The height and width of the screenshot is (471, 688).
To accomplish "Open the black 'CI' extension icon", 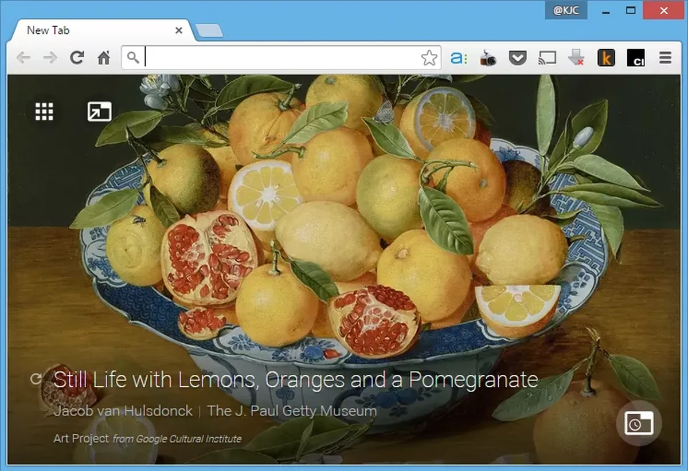I will [636, 58].
